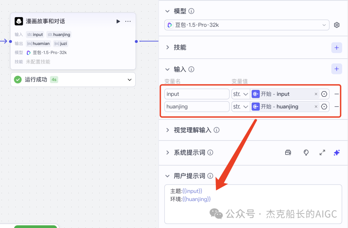Remove the input variable row
This screenshot has height=228, width=348.
(x=336, y=94)
